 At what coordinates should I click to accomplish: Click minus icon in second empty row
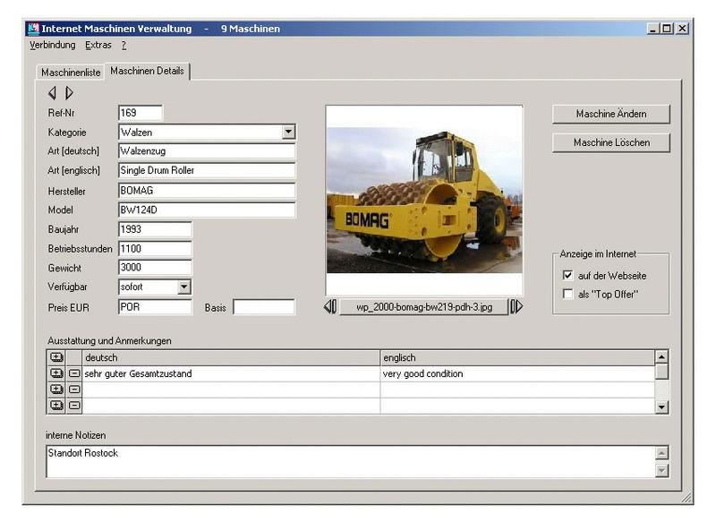point(74,390)
